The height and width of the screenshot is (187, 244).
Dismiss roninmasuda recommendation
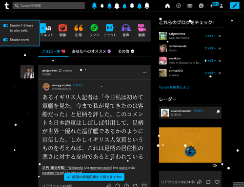pyautogui.click(x=220, y=48)
